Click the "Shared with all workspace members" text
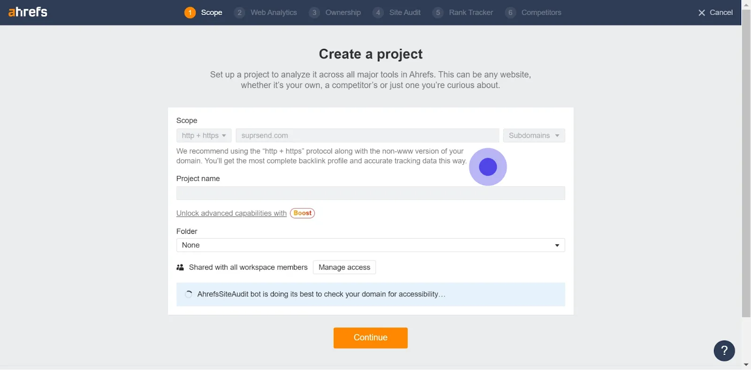751x370 pixels. tap(248, 267)
